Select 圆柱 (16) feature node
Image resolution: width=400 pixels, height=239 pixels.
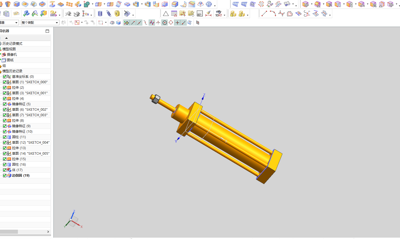tap(19, 165)
